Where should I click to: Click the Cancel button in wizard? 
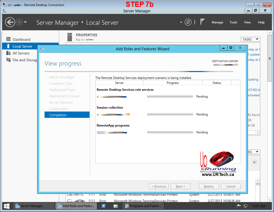coord(231,186)
